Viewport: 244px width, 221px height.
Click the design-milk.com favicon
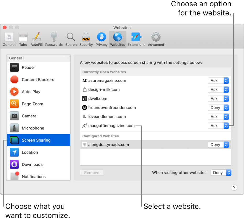coord(84,90)
